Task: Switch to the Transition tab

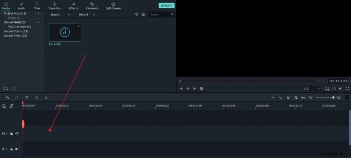Action: [54, 6]
